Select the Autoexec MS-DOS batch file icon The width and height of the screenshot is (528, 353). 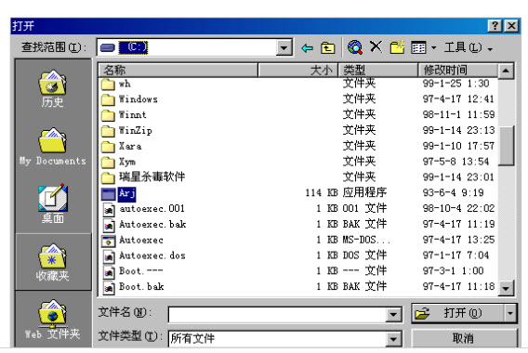tap(109, 241)
